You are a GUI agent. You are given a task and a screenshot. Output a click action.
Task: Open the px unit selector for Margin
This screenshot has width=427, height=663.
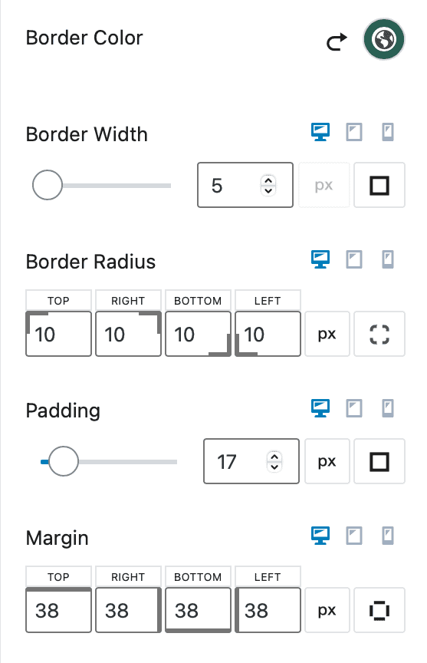point(327,610)
